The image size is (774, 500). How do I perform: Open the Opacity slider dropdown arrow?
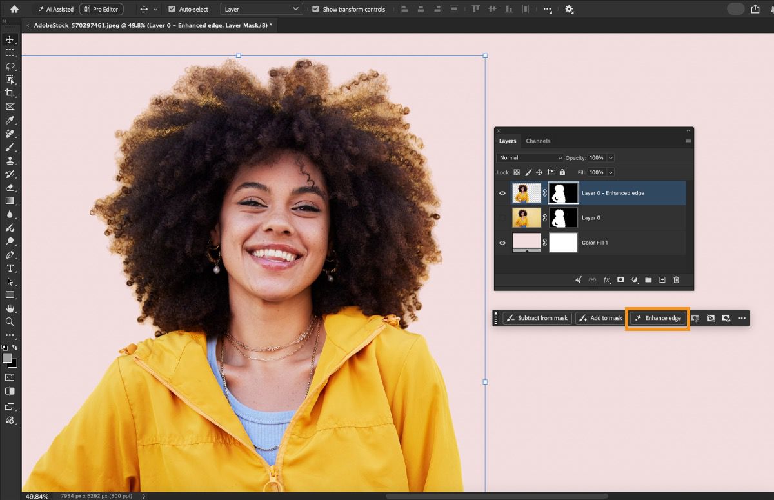(x=611, y=157)
